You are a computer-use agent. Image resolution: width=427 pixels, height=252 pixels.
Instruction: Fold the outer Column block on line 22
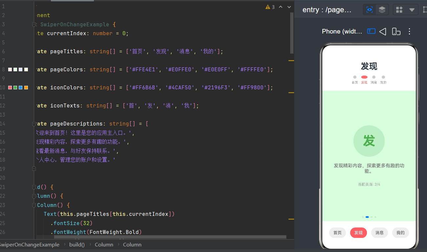click(x=34, y=196)
